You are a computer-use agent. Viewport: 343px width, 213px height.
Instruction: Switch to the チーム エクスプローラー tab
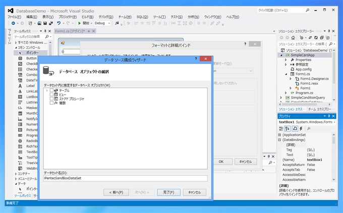(321, 109)
